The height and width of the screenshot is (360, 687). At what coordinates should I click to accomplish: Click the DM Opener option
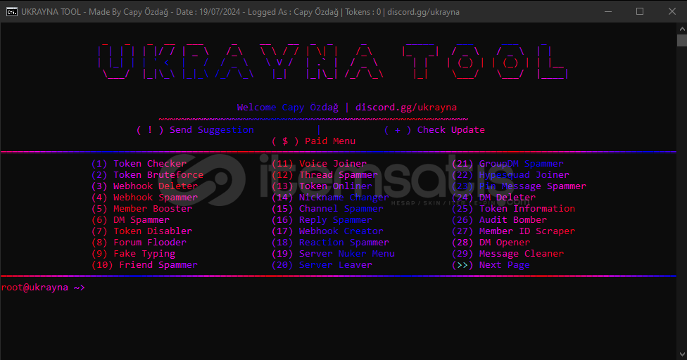491,243
